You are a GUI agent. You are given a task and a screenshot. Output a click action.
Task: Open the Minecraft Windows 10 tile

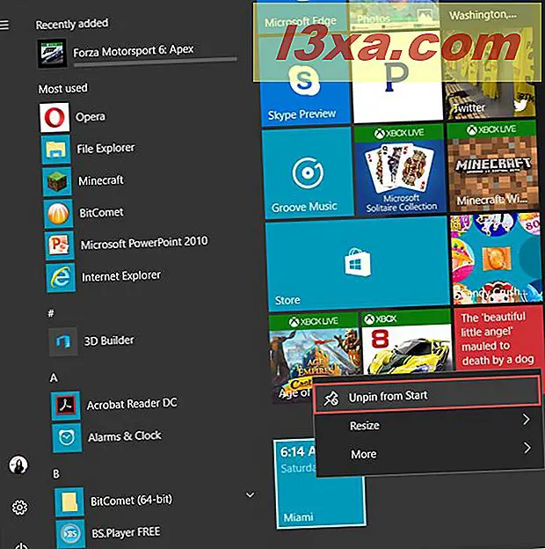[x=492, y=165]
